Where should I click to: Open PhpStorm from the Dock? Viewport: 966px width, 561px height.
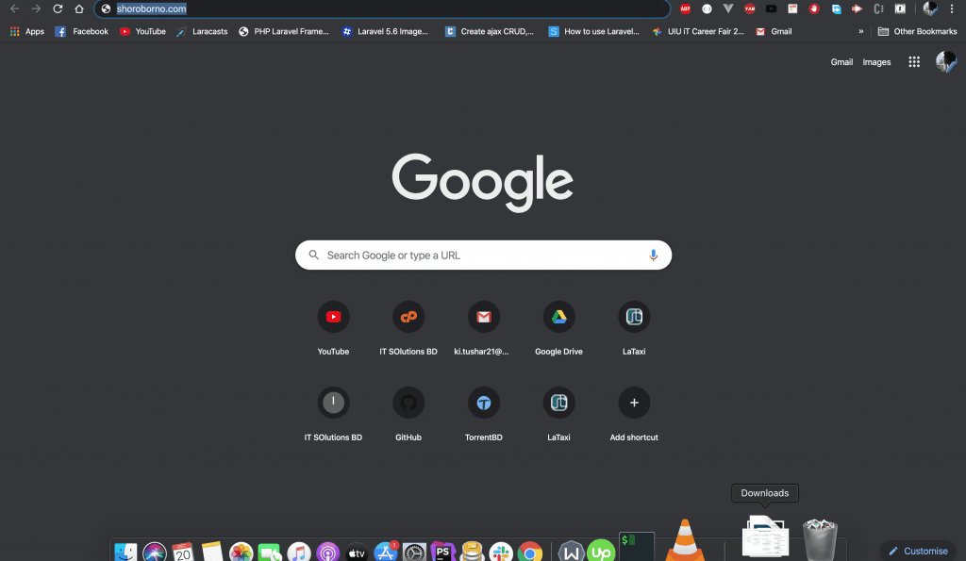coord(443,552)
